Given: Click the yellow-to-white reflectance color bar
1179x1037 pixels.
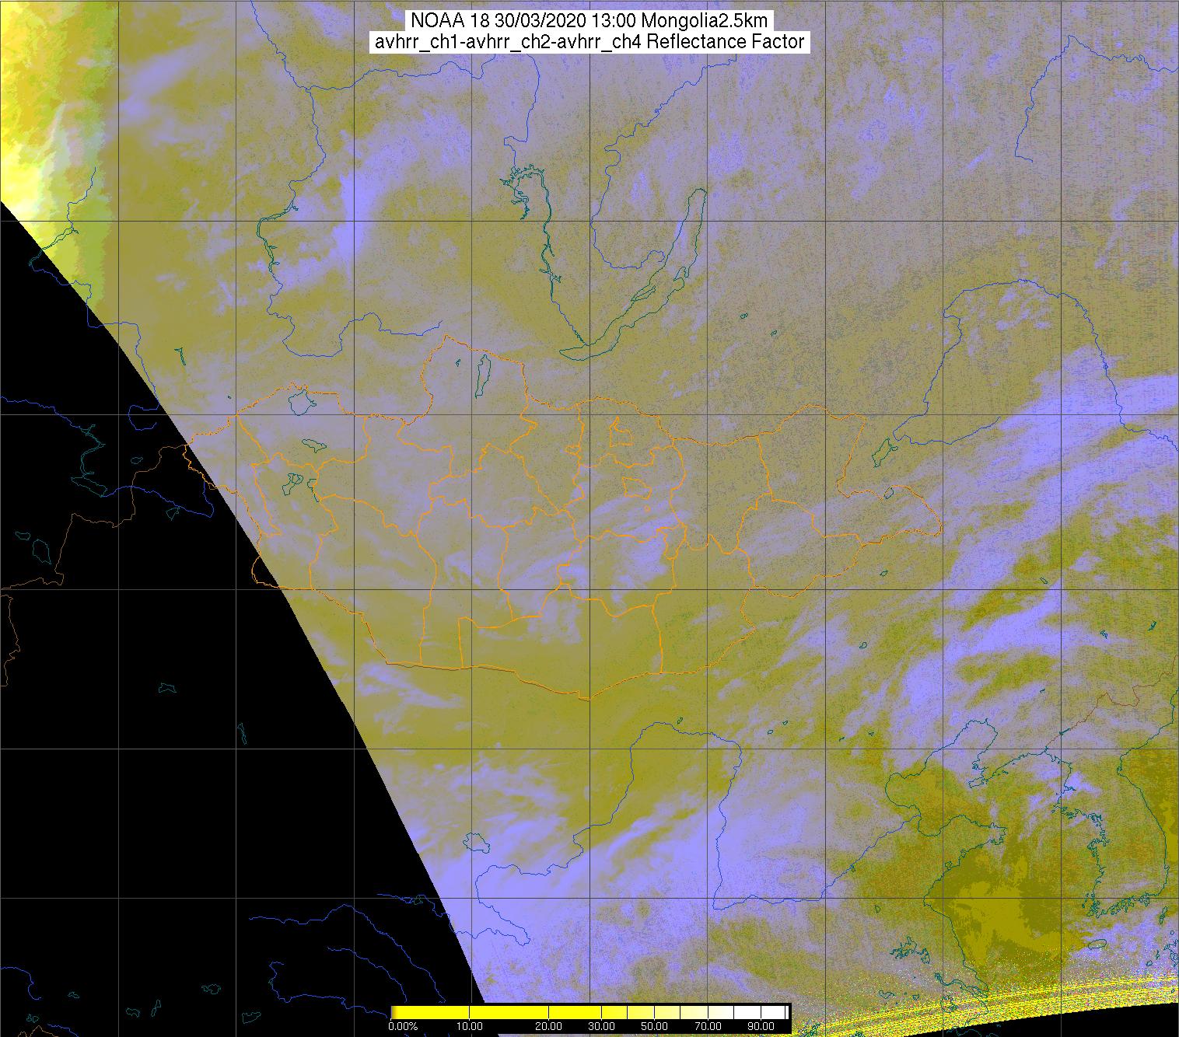Looking at the screenshot, I should 590,1014.
